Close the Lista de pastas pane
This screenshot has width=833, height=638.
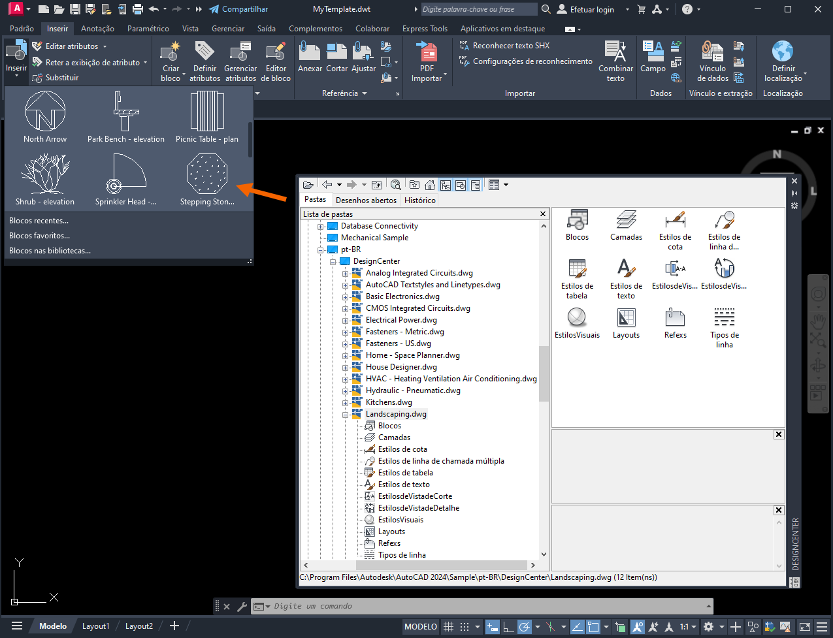[x=543, y=214]
